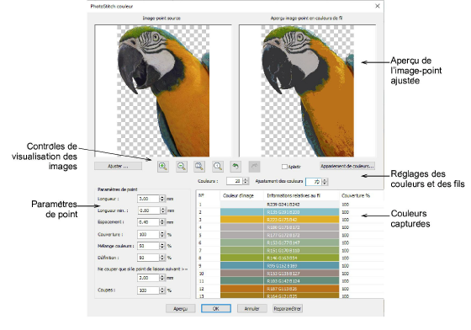Click the zoom 1:1 magnifier icon
This screenshot has height=330, width=471.
(218, 167)
